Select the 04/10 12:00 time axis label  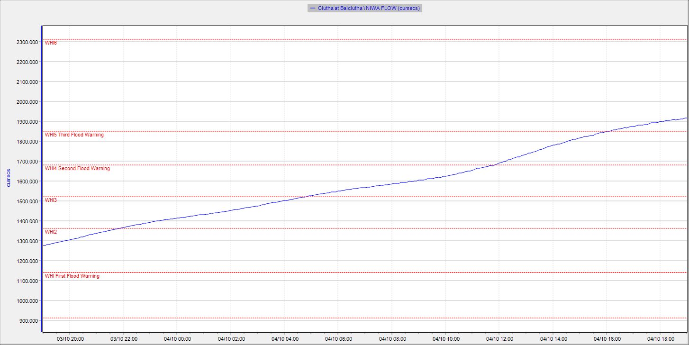(499, 339)
